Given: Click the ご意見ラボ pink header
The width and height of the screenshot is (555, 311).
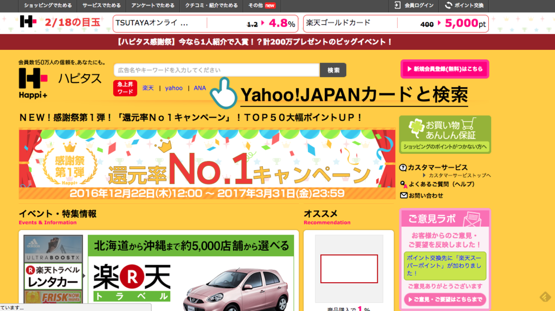Looking at the screenshot, I should coord(445,219).
